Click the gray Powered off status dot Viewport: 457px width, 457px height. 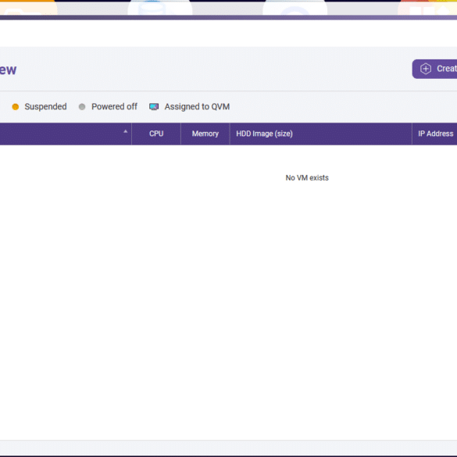82,107
